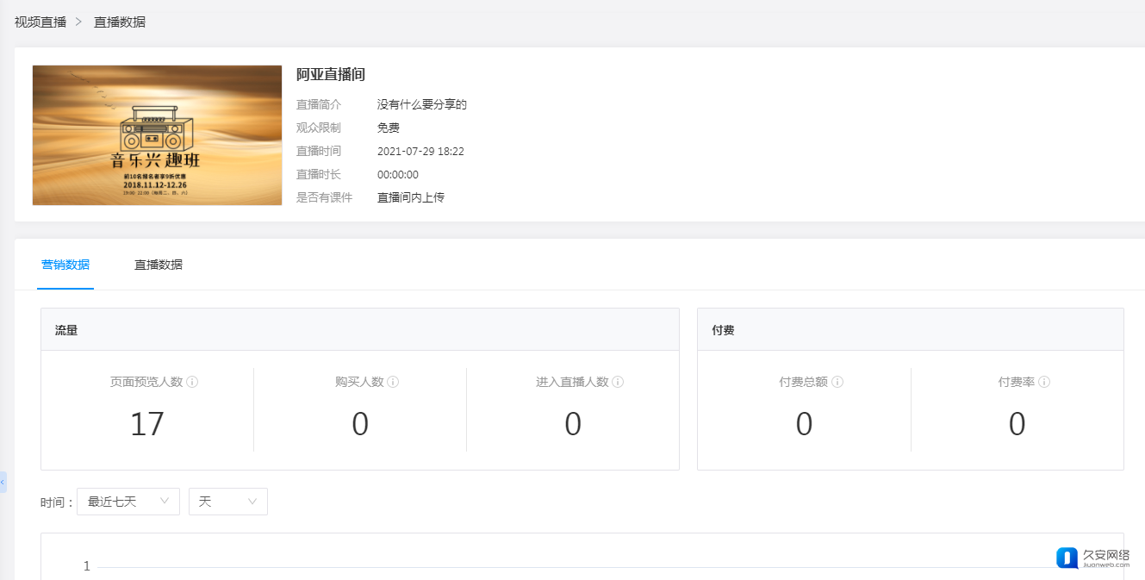
Task: Click the 是否有课件 field label
Action: (x=325, y=197)
